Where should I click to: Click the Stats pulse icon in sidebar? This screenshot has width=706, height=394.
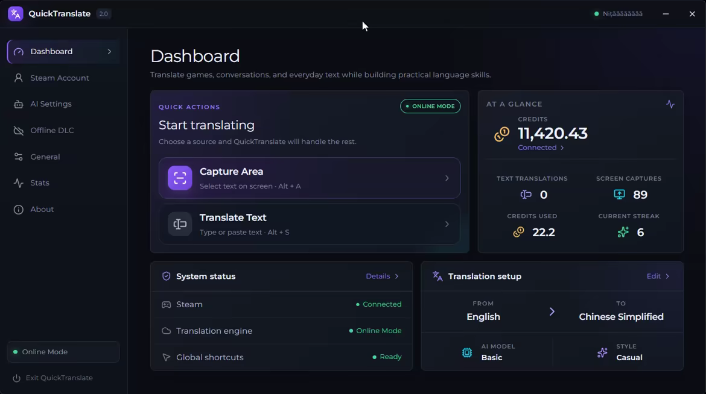tap(19, 183)
